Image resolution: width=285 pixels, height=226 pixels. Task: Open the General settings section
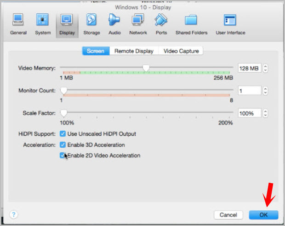pos(18,24)
